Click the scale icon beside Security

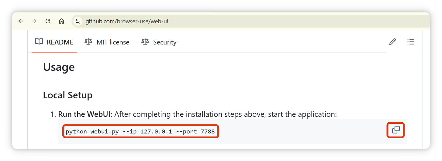[145, 42]
